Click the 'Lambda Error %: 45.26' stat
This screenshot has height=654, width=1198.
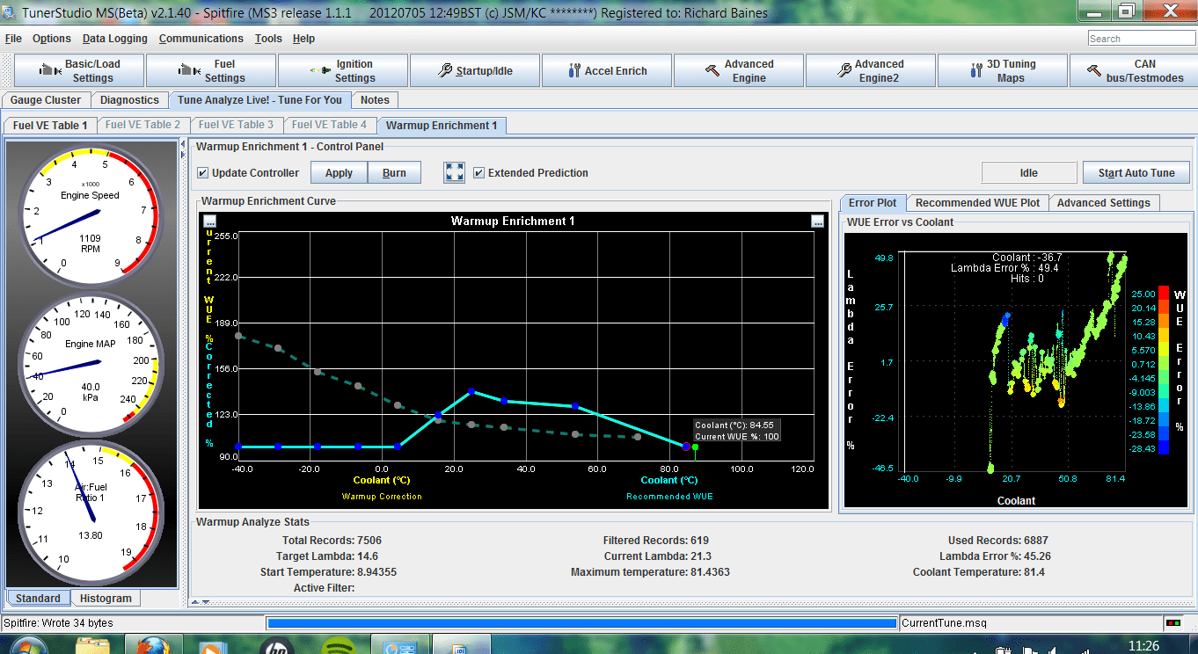995,556
